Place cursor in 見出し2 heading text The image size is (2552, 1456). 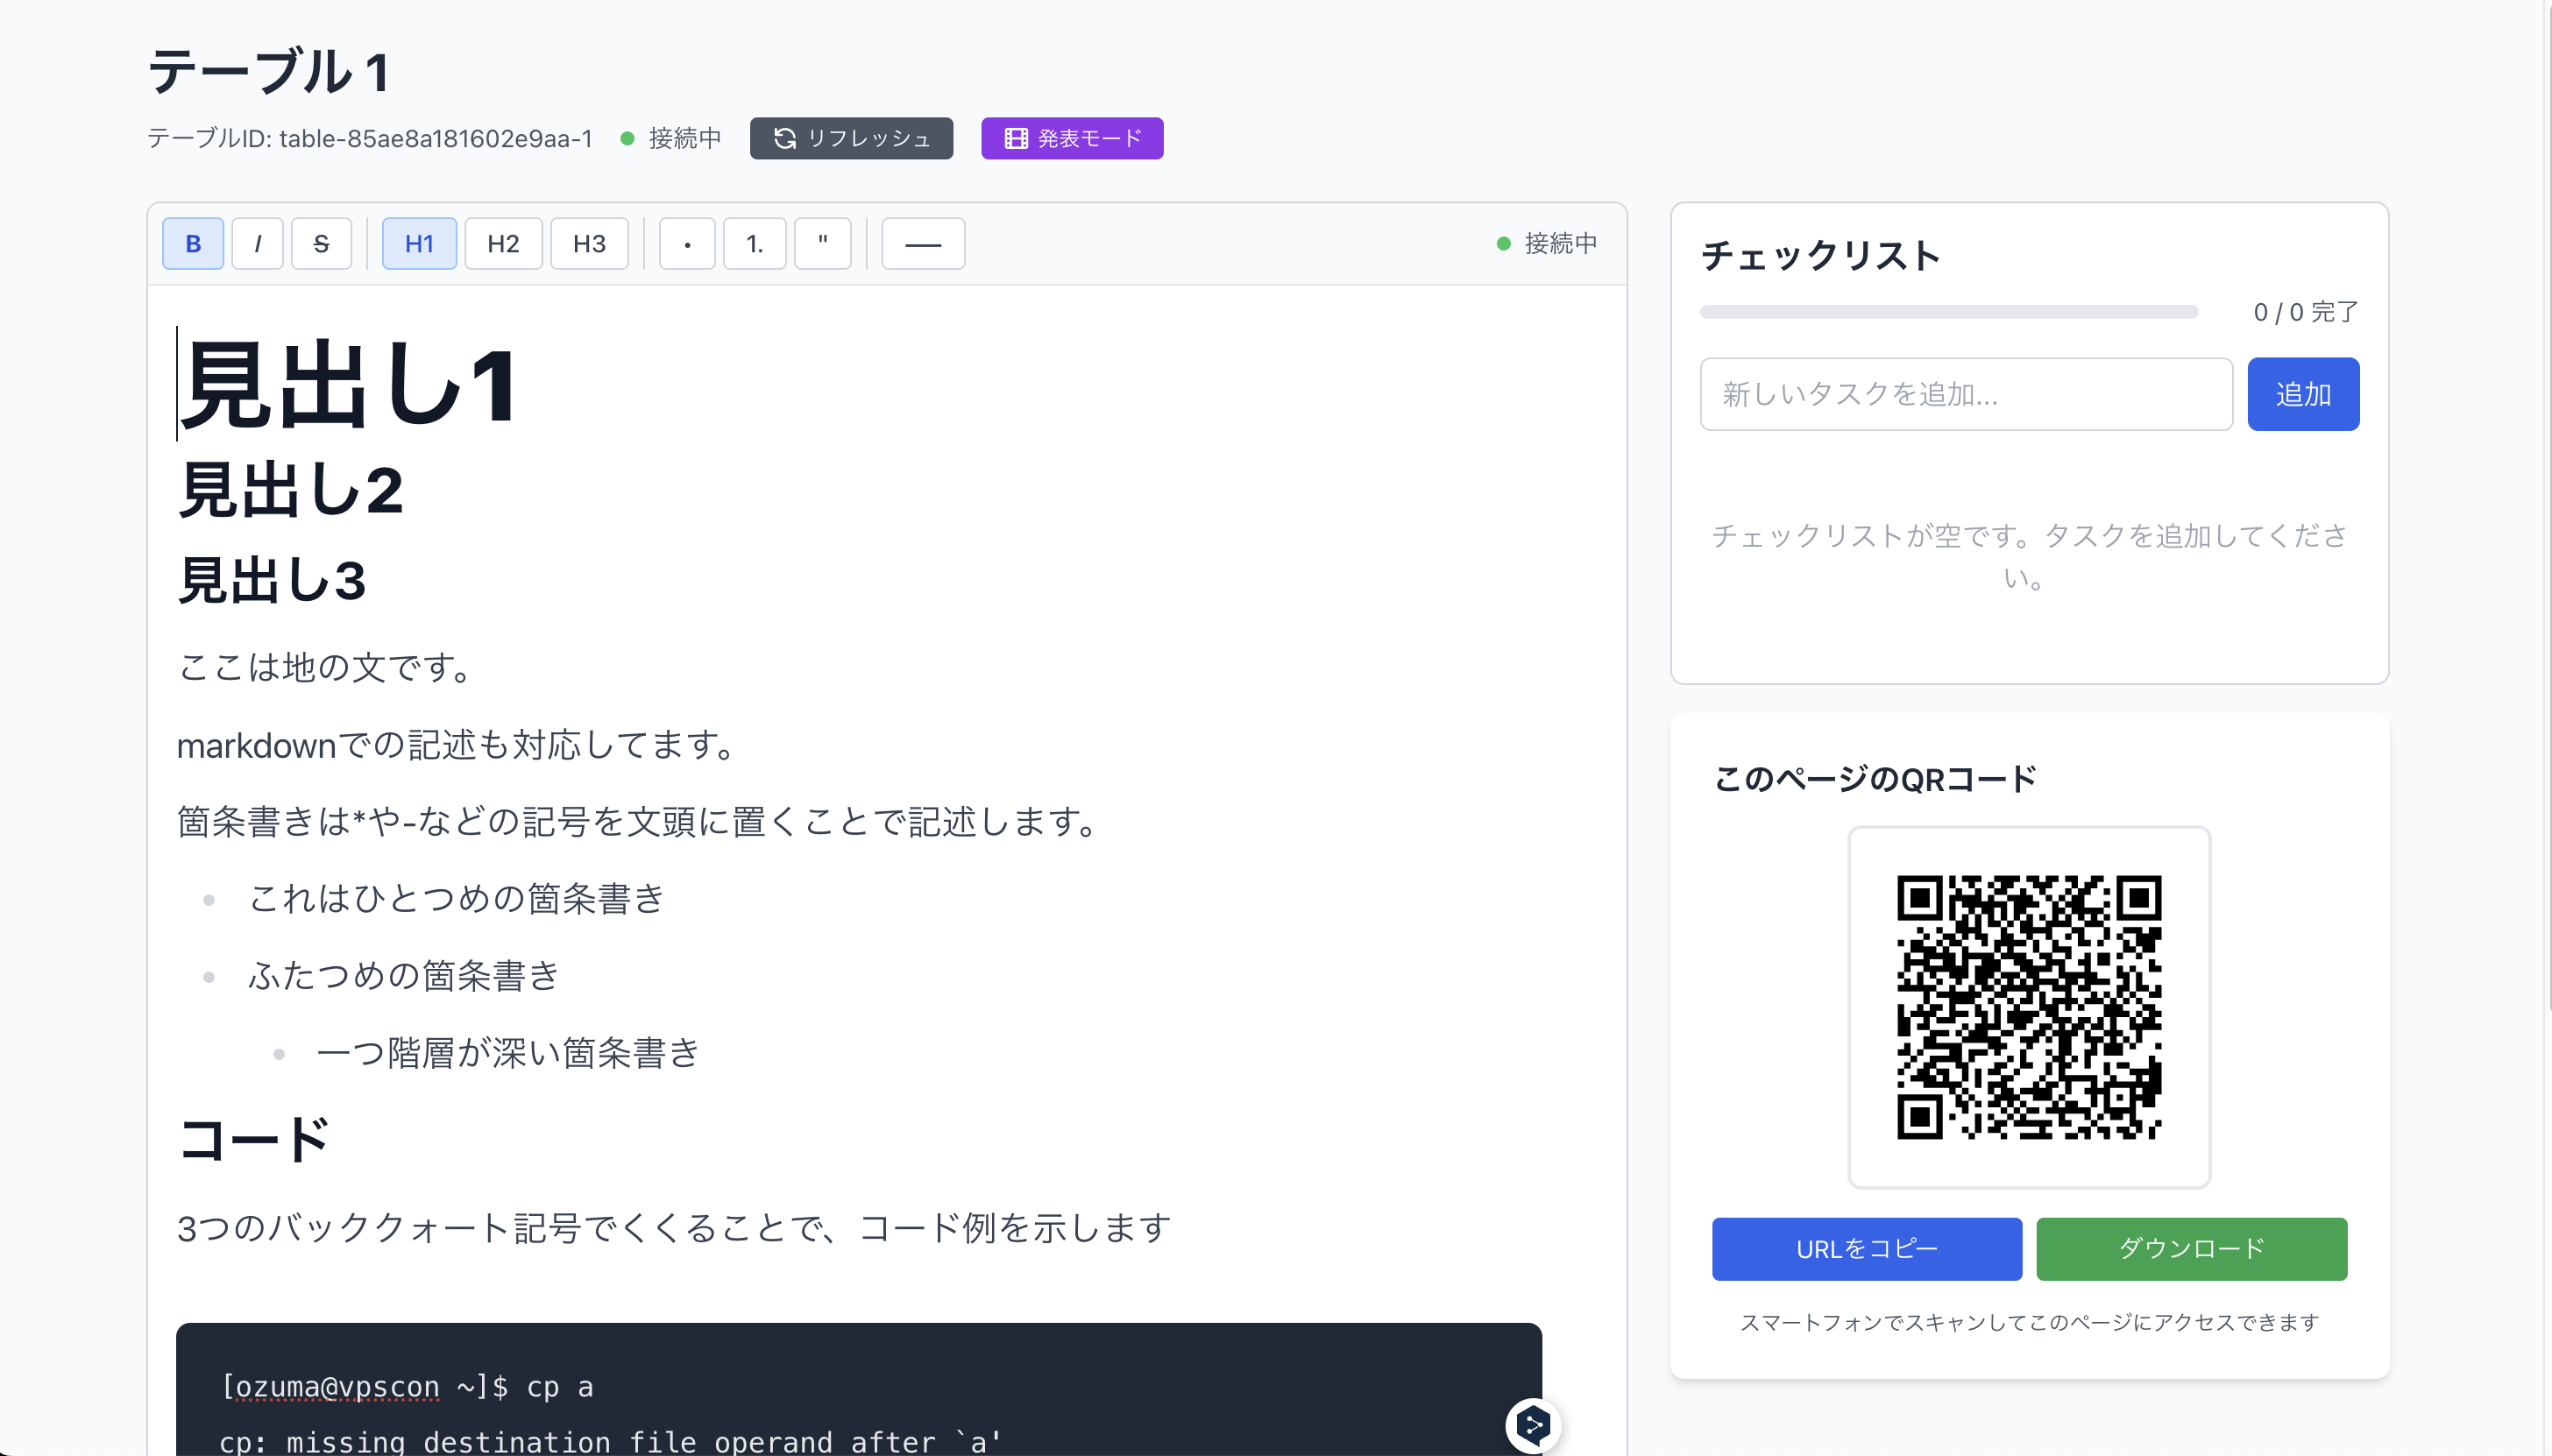coord(290,491)
